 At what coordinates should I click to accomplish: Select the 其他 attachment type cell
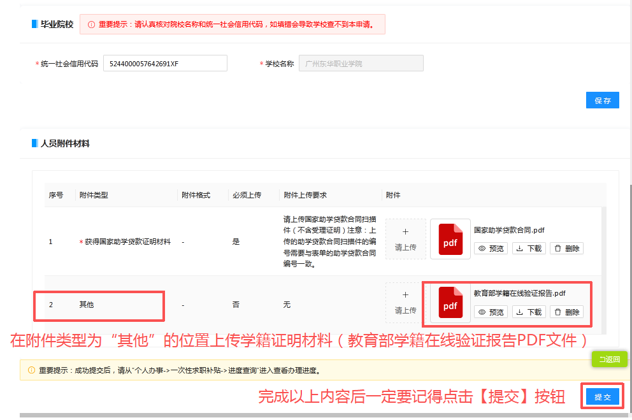86,305
